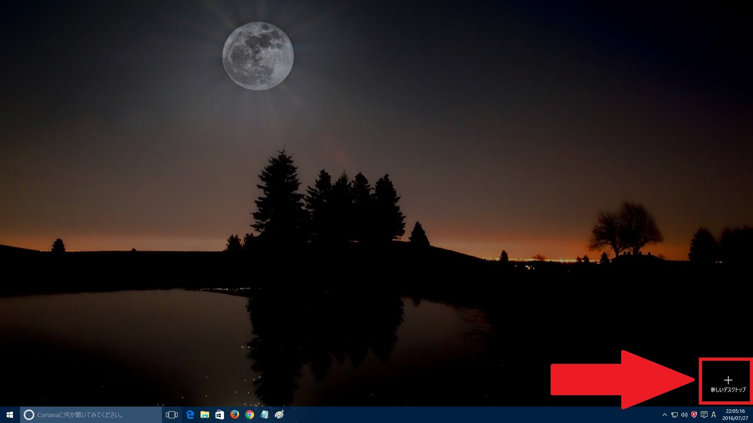The width and height of the screenshot is (753, 423).
Task: Open the volume speaker control
Action: tap(684, 415)
